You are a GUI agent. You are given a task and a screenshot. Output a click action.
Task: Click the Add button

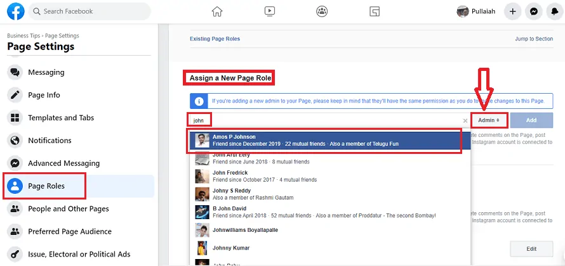pyautogui.click(x=531, y=120)
